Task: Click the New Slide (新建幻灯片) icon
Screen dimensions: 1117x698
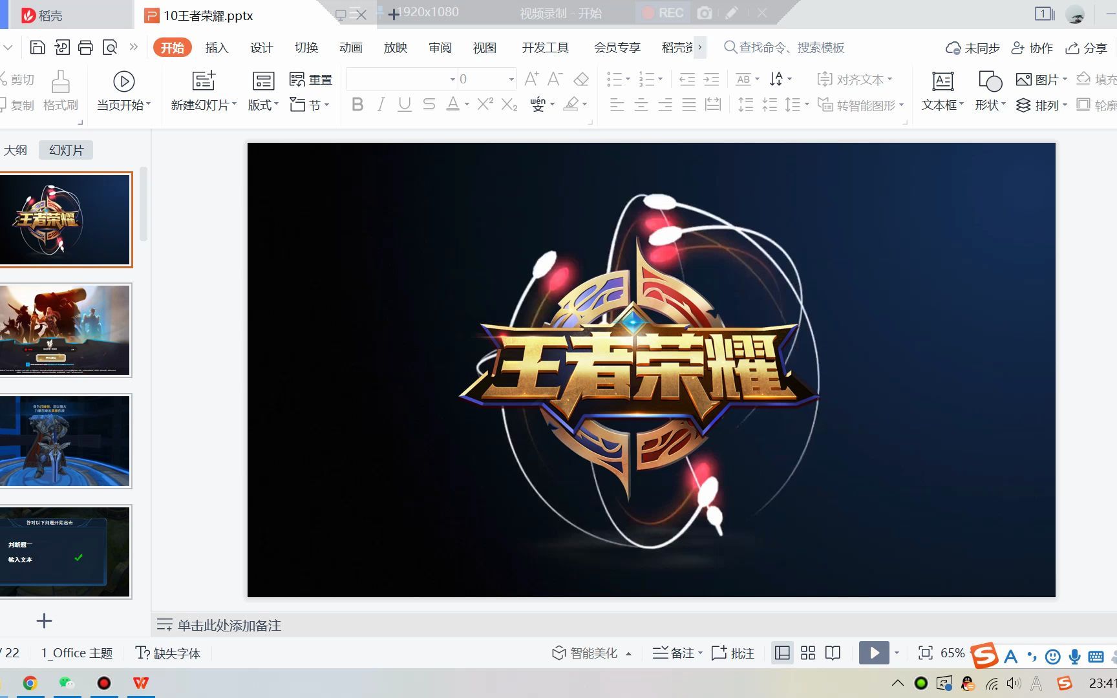Action: click(x=204, y=81)
